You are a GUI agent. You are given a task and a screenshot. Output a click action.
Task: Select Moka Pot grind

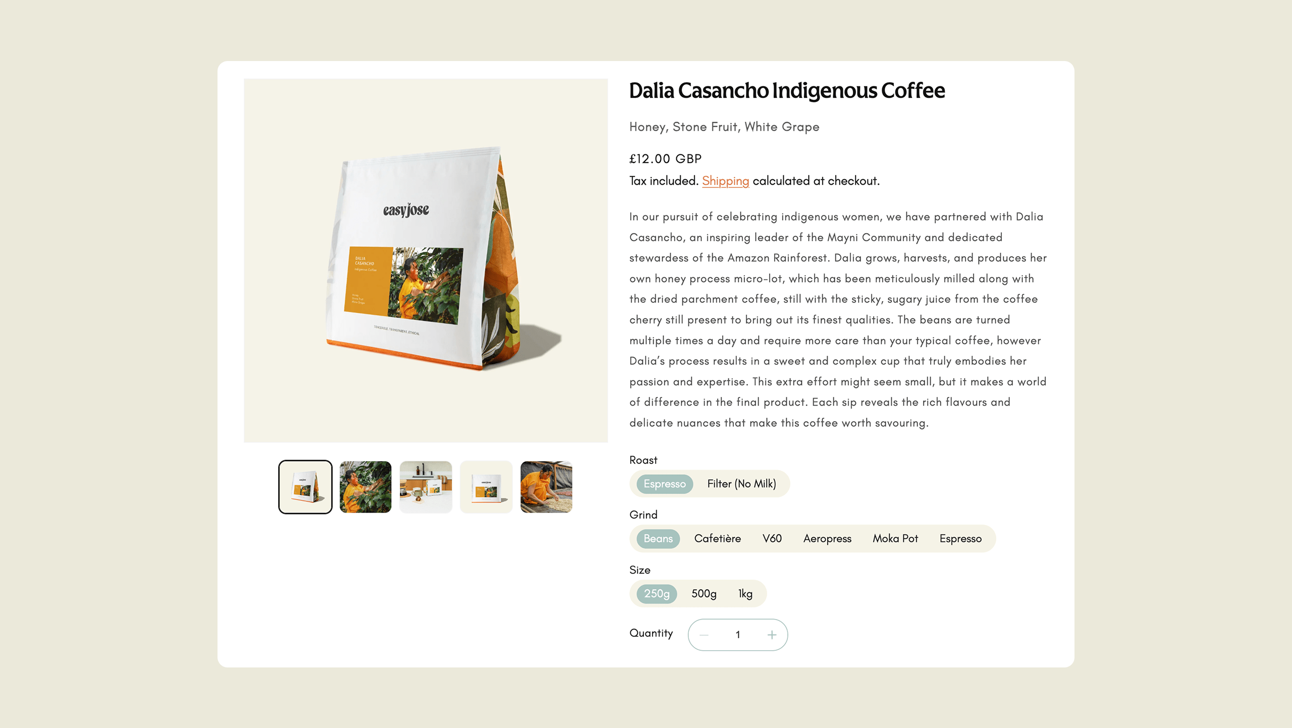895,538
